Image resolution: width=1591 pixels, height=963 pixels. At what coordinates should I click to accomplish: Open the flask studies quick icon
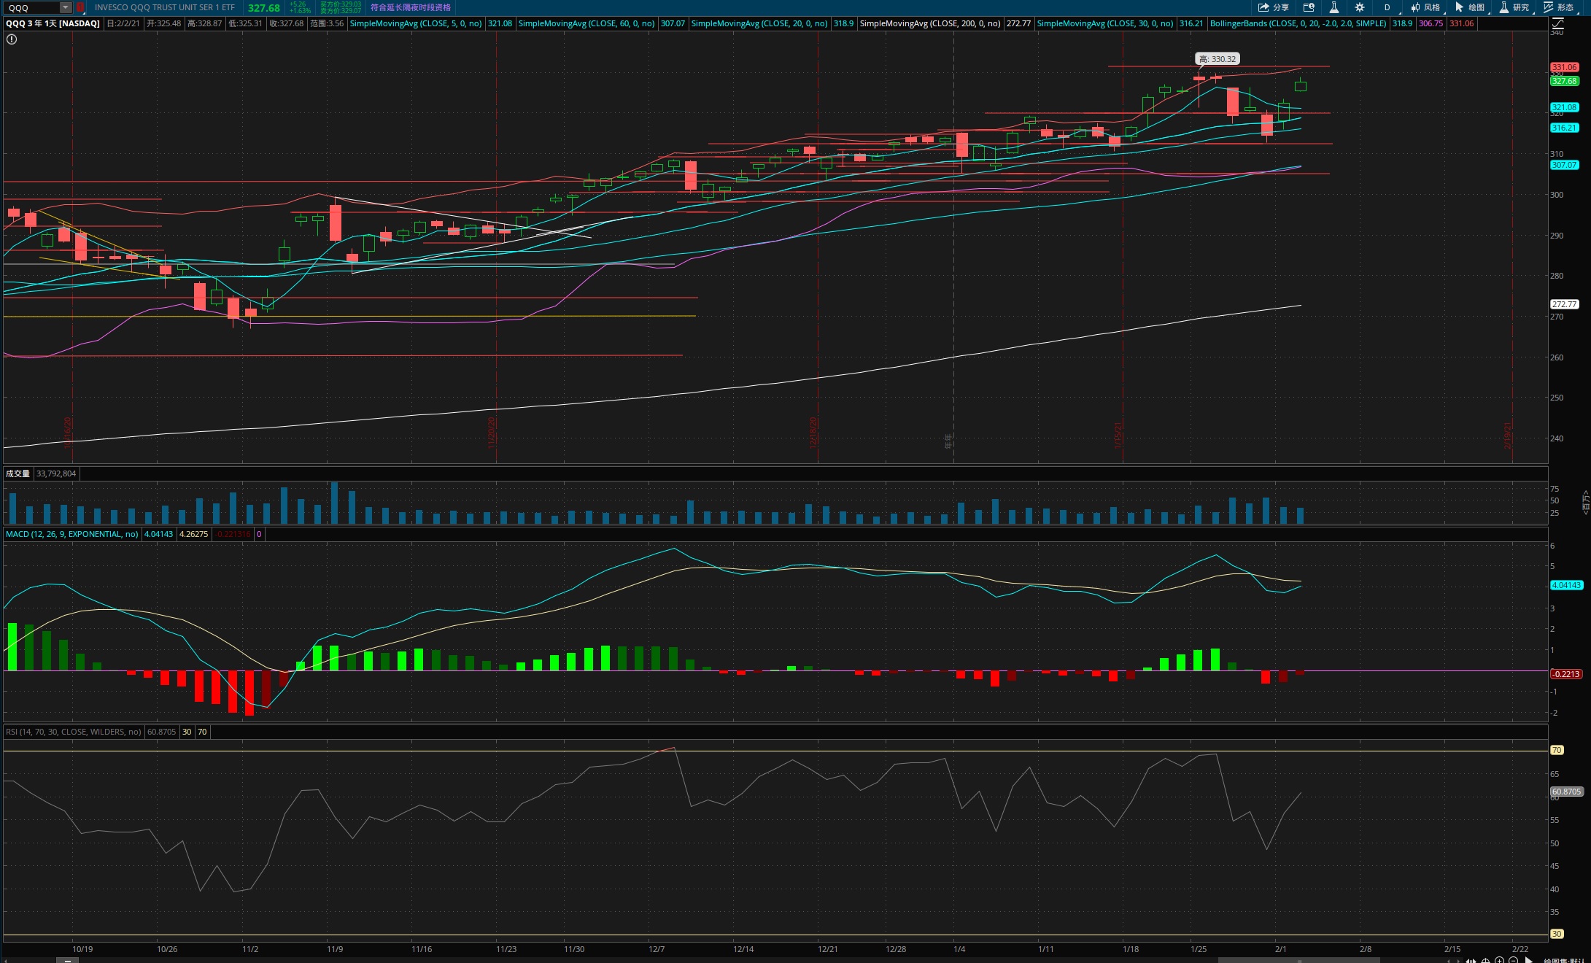tap(1333, 7)
